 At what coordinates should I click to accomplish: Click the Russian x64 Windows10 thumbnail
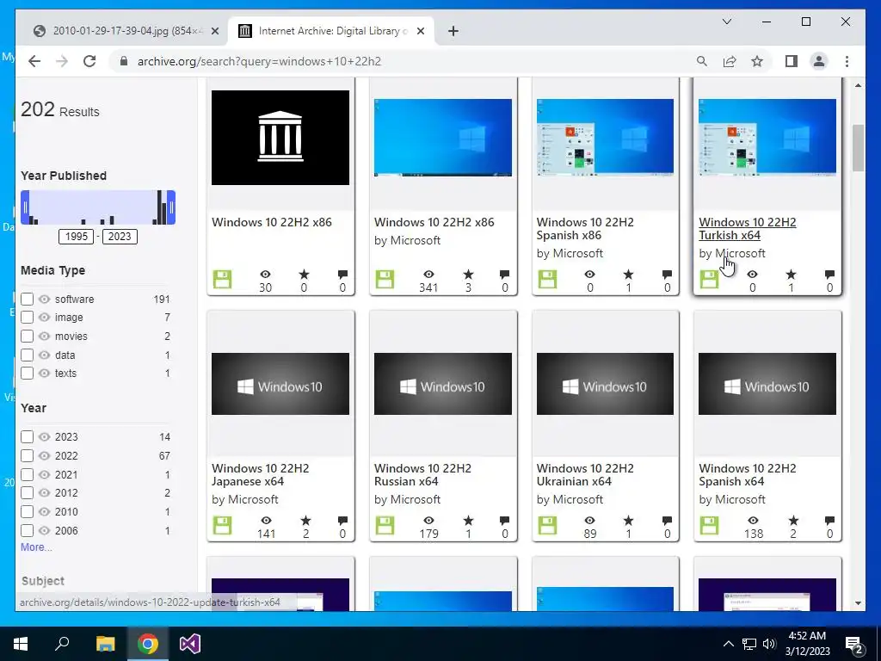click(x=443, y=384)
